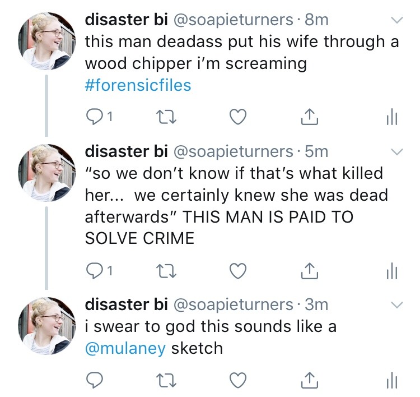
Task: Open @soapieturners handle on the 5m tweet
Action: click(235, 151)
